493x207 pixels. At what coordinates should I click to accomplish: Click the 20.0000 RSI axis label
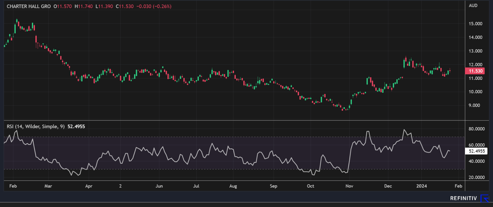476,177
